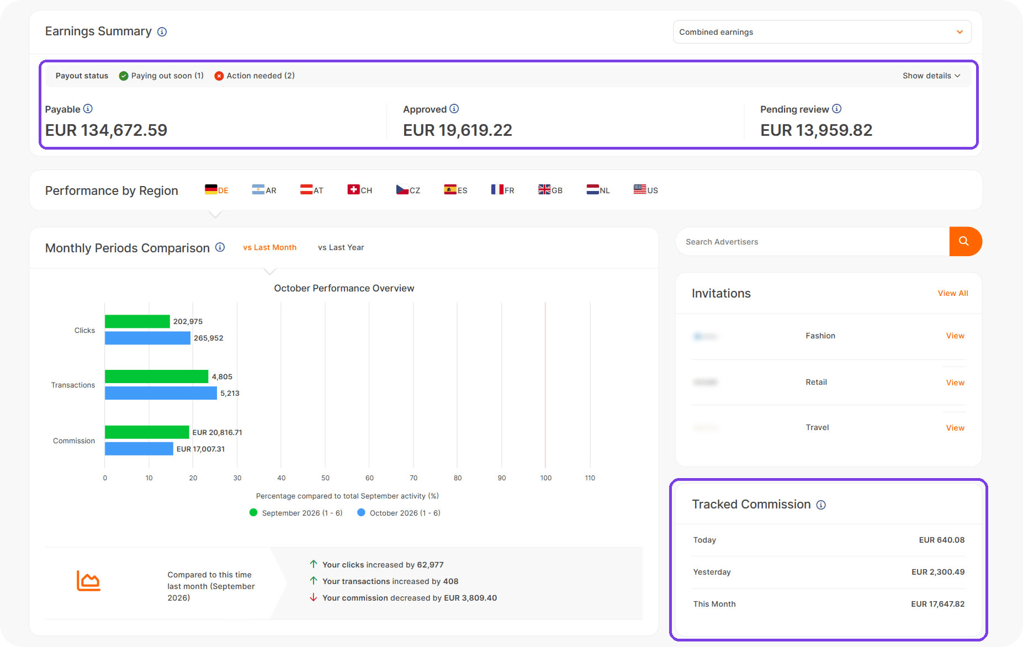Expand Show details in payout status
1023x647 pixels.
click(931, 76)
